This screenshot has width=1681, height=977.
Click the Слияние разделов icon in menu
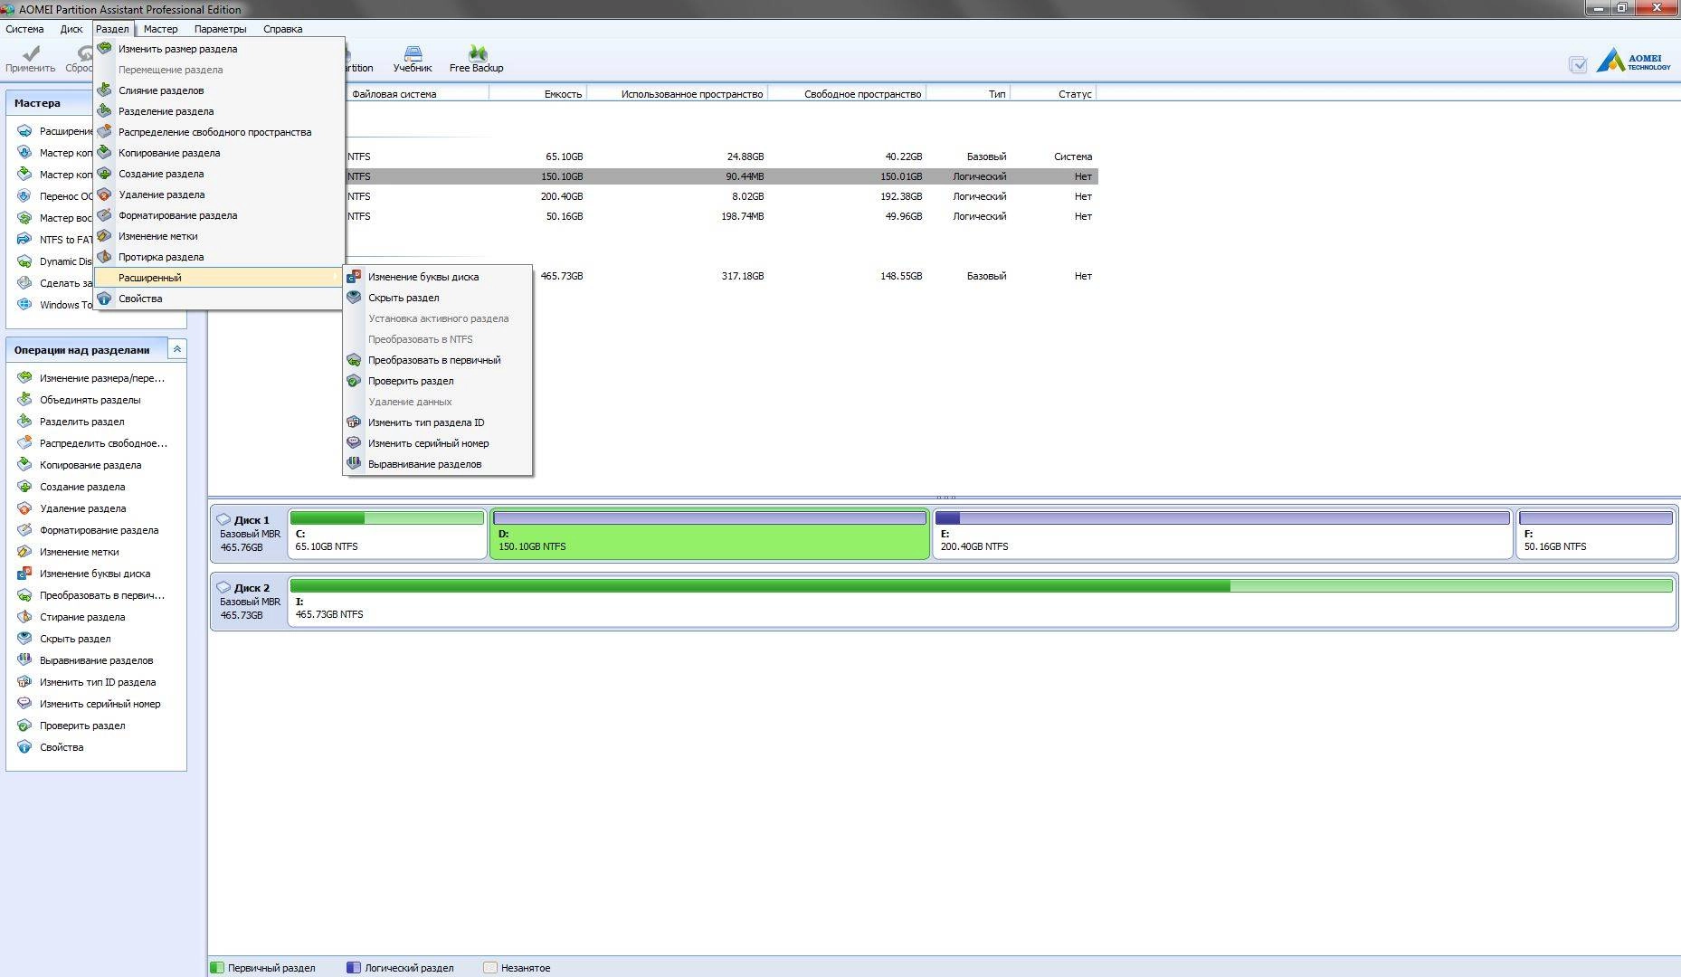click(105, 90)
